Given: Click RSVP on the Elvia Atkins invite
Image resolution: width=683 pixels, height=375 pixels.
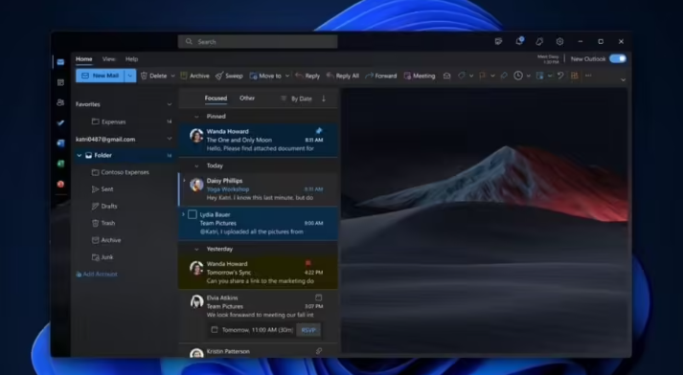Looking at the screenshot, I should tap(308, 330).
